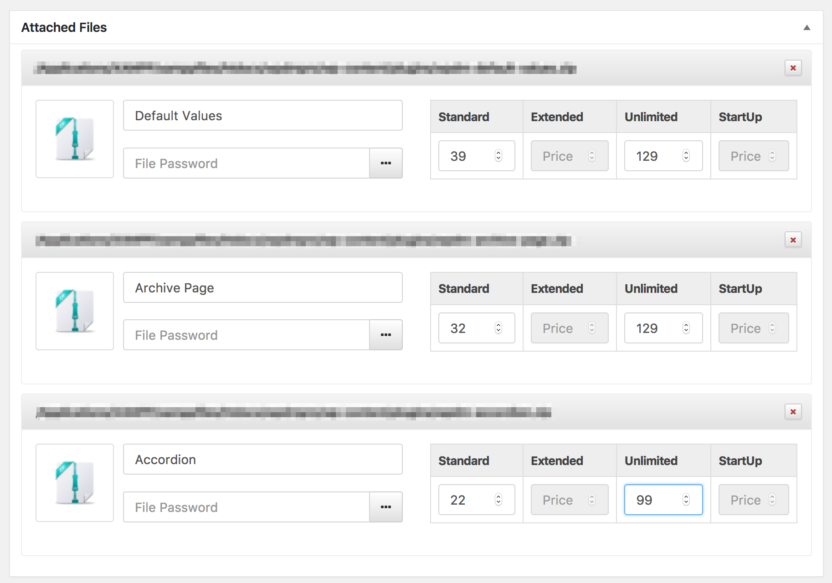
Task: Open file options via ellipsis next to Accordion password
Action: coord(385,507)
